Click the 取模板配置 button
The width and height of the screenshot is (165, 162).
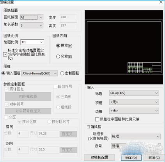[99, 157]
